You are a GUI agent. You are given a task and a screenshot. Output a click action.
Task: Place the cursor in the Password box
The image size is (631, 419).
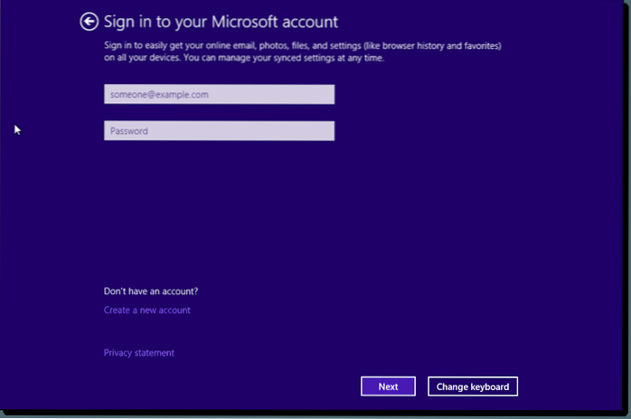pos(219,131)
